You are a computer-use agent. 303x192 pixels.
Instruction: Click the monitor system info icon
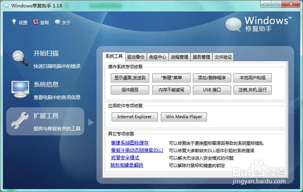pos(20,89)
